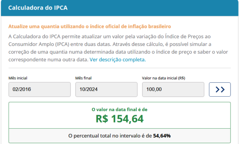Click the orange Atualize uma quantia heading
The image size is (239, 144).
tap(89, 27)
